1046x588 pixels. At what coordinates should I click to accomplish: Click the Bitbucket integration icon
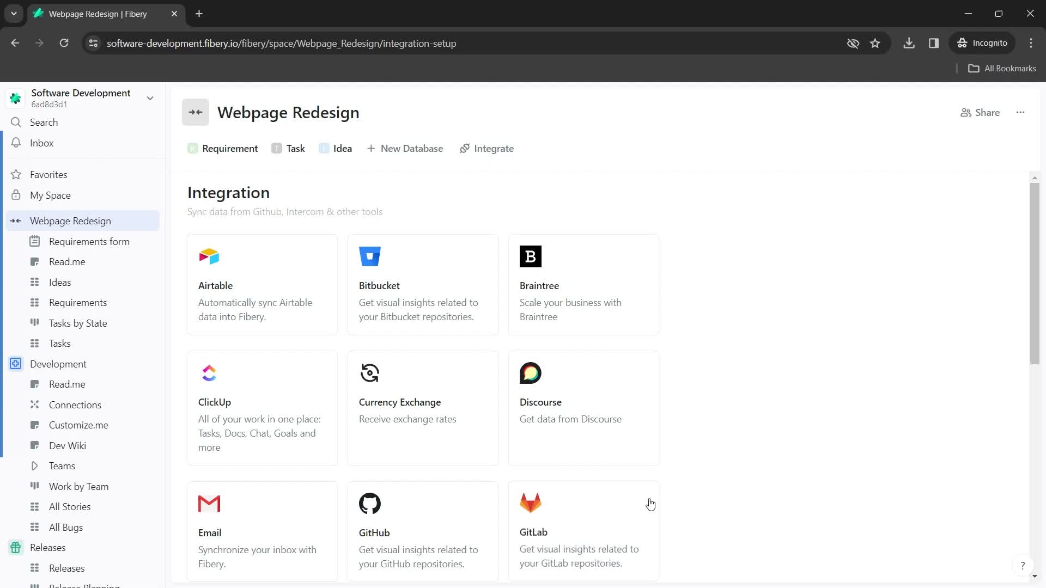coord(369,256)
